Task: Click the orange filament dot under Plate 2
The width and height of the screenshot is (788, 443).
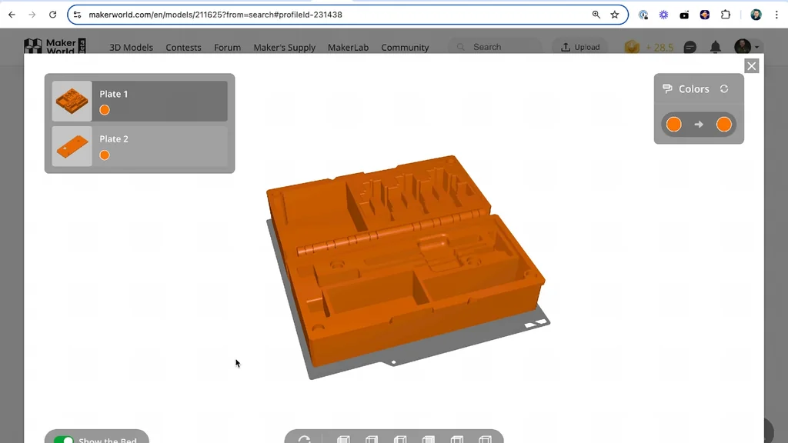Action: click(105, 155)
